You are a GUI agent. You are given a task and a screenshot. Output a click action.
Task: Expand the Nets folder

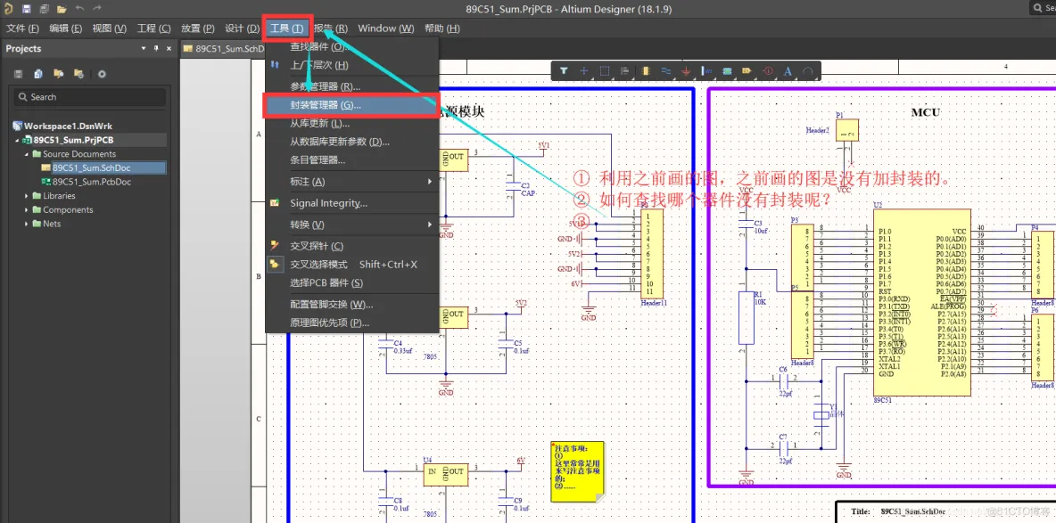pyautogui.click(x=27, y=224)
